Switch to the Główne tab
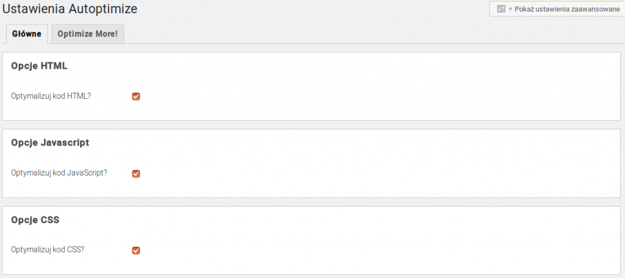The width and height of the screenshot is (625, 278). [27, 34]
